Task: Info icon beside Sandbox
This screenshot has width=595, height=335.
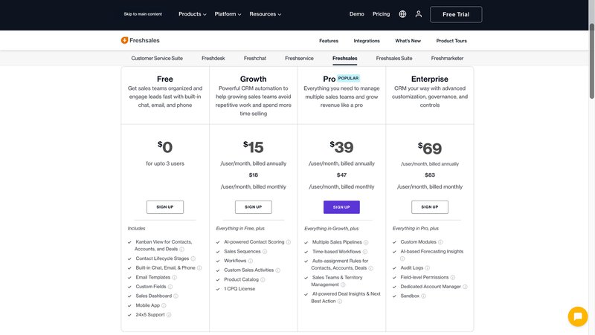Action: 423,296
